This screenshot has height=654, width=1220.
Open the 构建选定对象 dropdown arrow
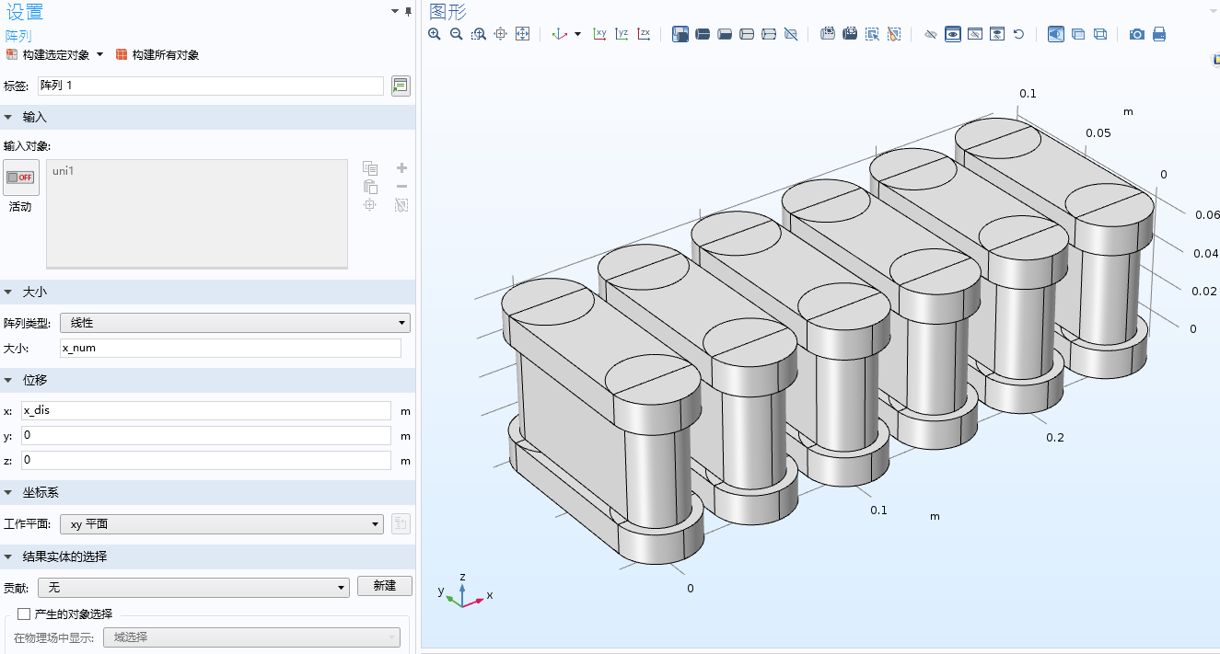pos(99,55)
